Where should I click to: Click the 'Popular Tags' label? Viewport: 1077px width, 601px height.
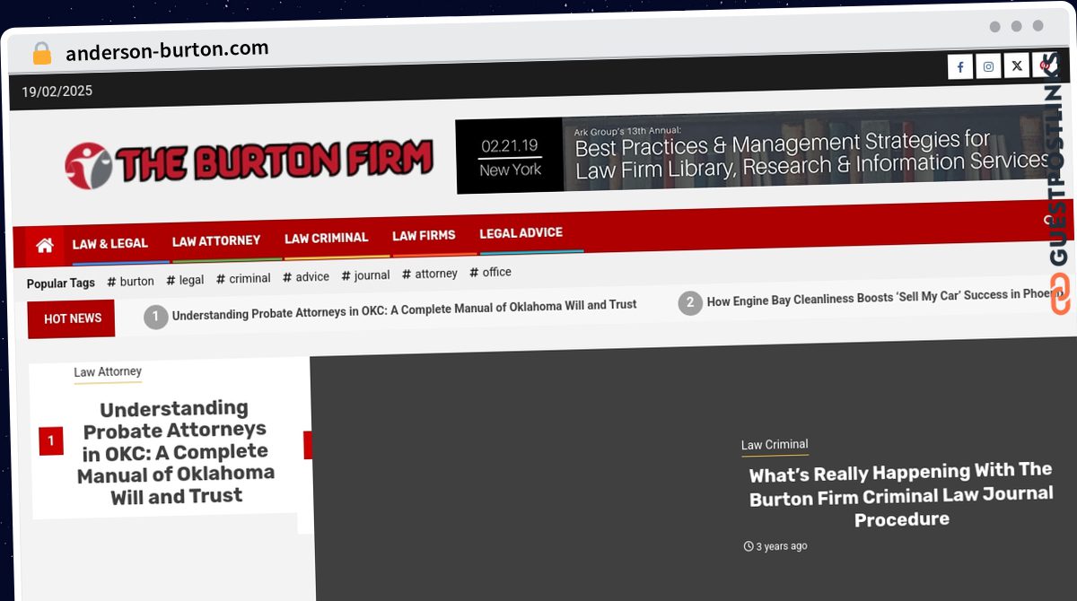coord(60,283)
